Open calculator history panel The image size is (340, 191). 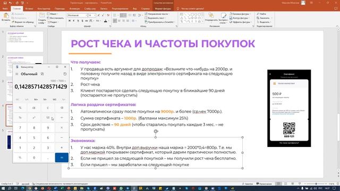pos(65,74)
